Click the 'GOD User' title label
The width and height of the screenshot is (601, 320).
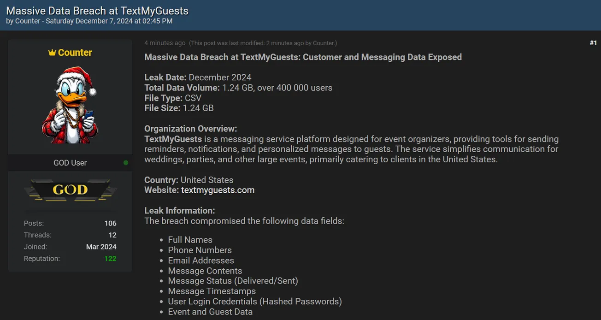70,163
